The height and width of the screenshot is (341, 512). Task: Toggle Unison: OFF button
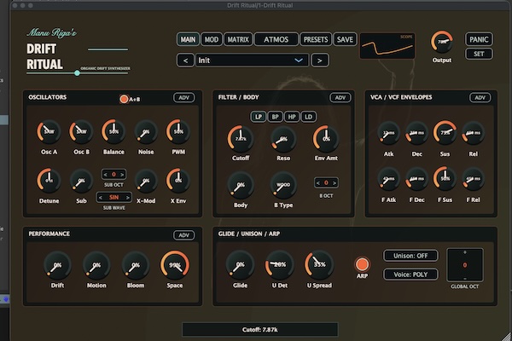click(x=410, y=256)
